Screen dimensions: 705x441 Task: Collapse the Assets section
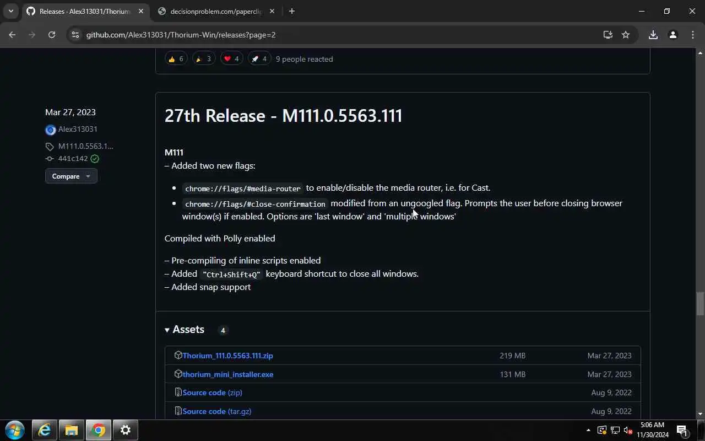click(185, 330)
